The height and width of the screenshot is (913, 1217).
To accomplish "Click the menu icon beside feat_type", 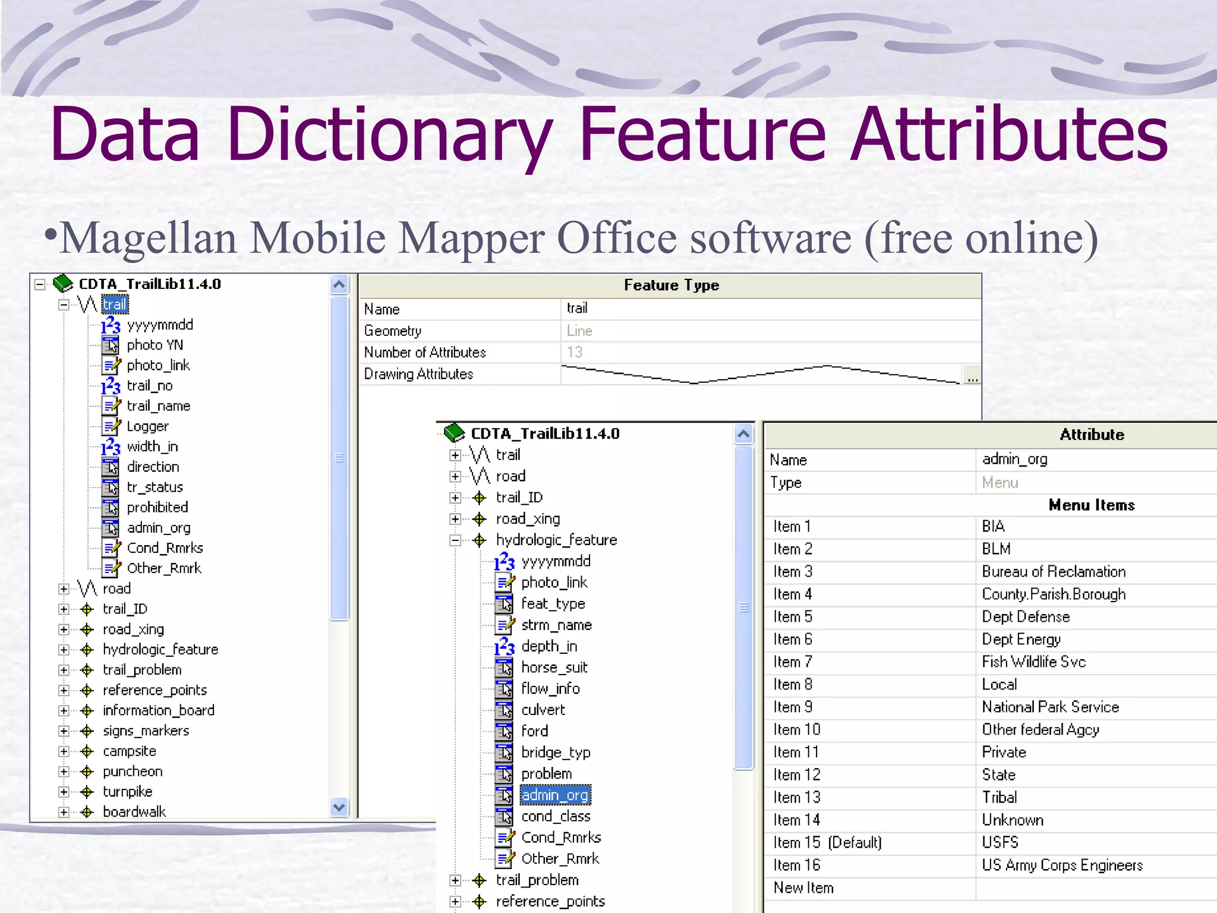I will coord(505,604).
